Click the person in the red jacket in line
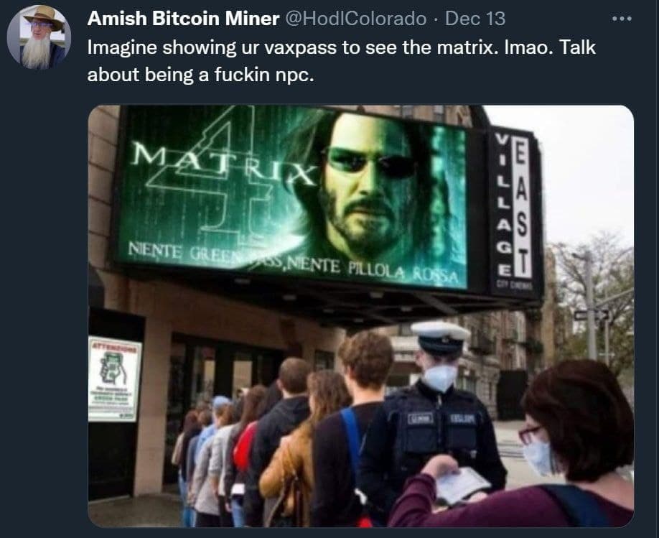Screen dimensions: 659x538 coord(246,446)
